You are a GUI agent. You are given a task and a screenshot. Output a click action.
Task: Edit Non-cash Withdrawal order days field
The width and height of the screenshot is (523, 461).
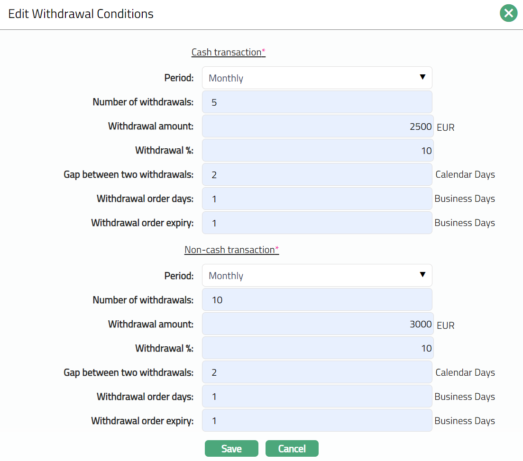pyautogui.click(x=317, y=397)
